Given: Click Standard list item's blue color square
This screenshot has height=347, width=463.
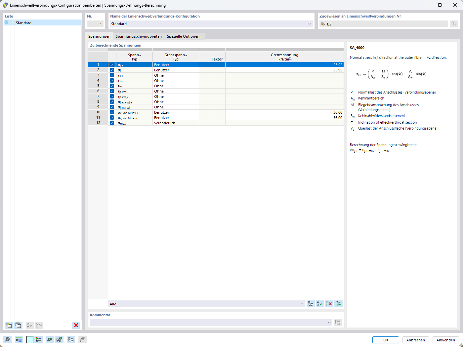Looking at the screenshot, I should 6,22.
